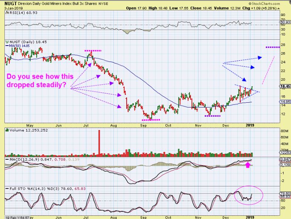This screenshot has height=219, width=291.
Task: Click the '19 Feb Y:54.57' cursor readout
Action: click(17, 218)
